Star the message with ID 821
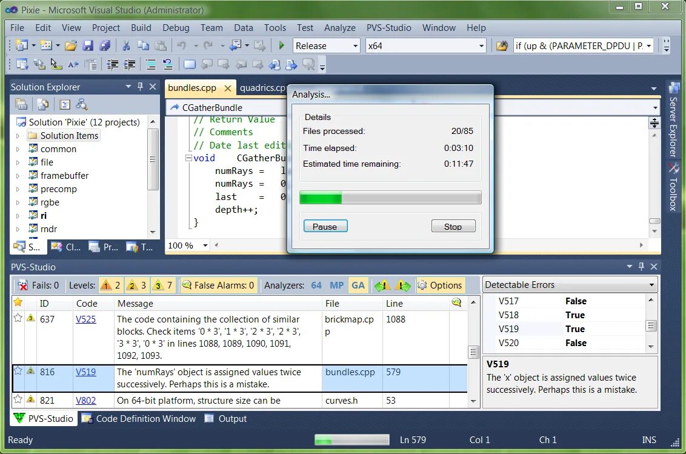686x454 pixels. click(18, 399)
